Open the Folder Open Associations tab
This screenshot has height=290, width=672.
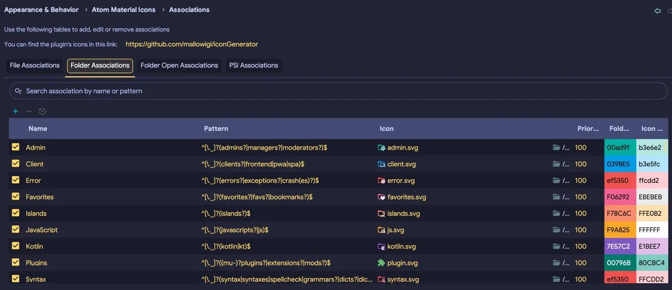tap(179, 65)
